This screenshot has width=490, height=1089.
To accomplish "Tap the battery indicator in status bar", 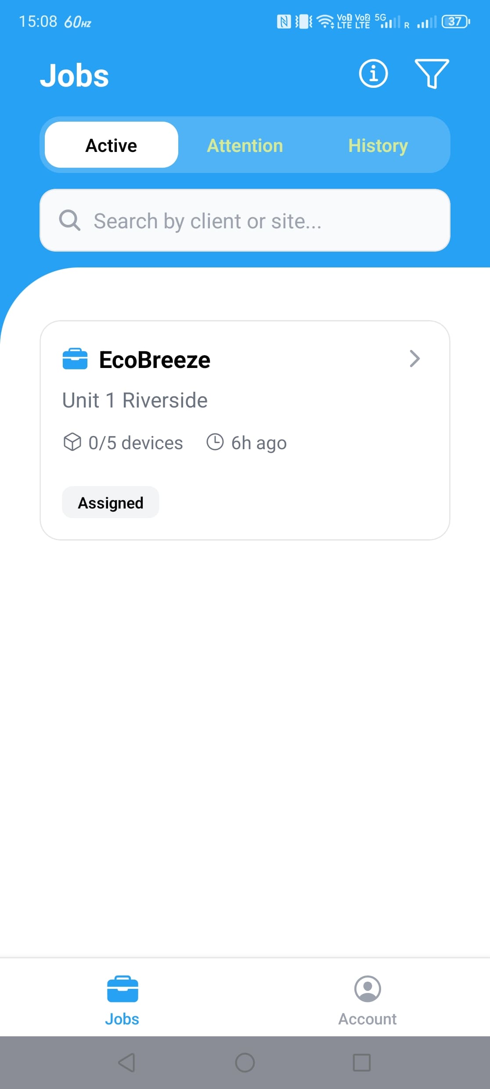I will coord(454,21).
